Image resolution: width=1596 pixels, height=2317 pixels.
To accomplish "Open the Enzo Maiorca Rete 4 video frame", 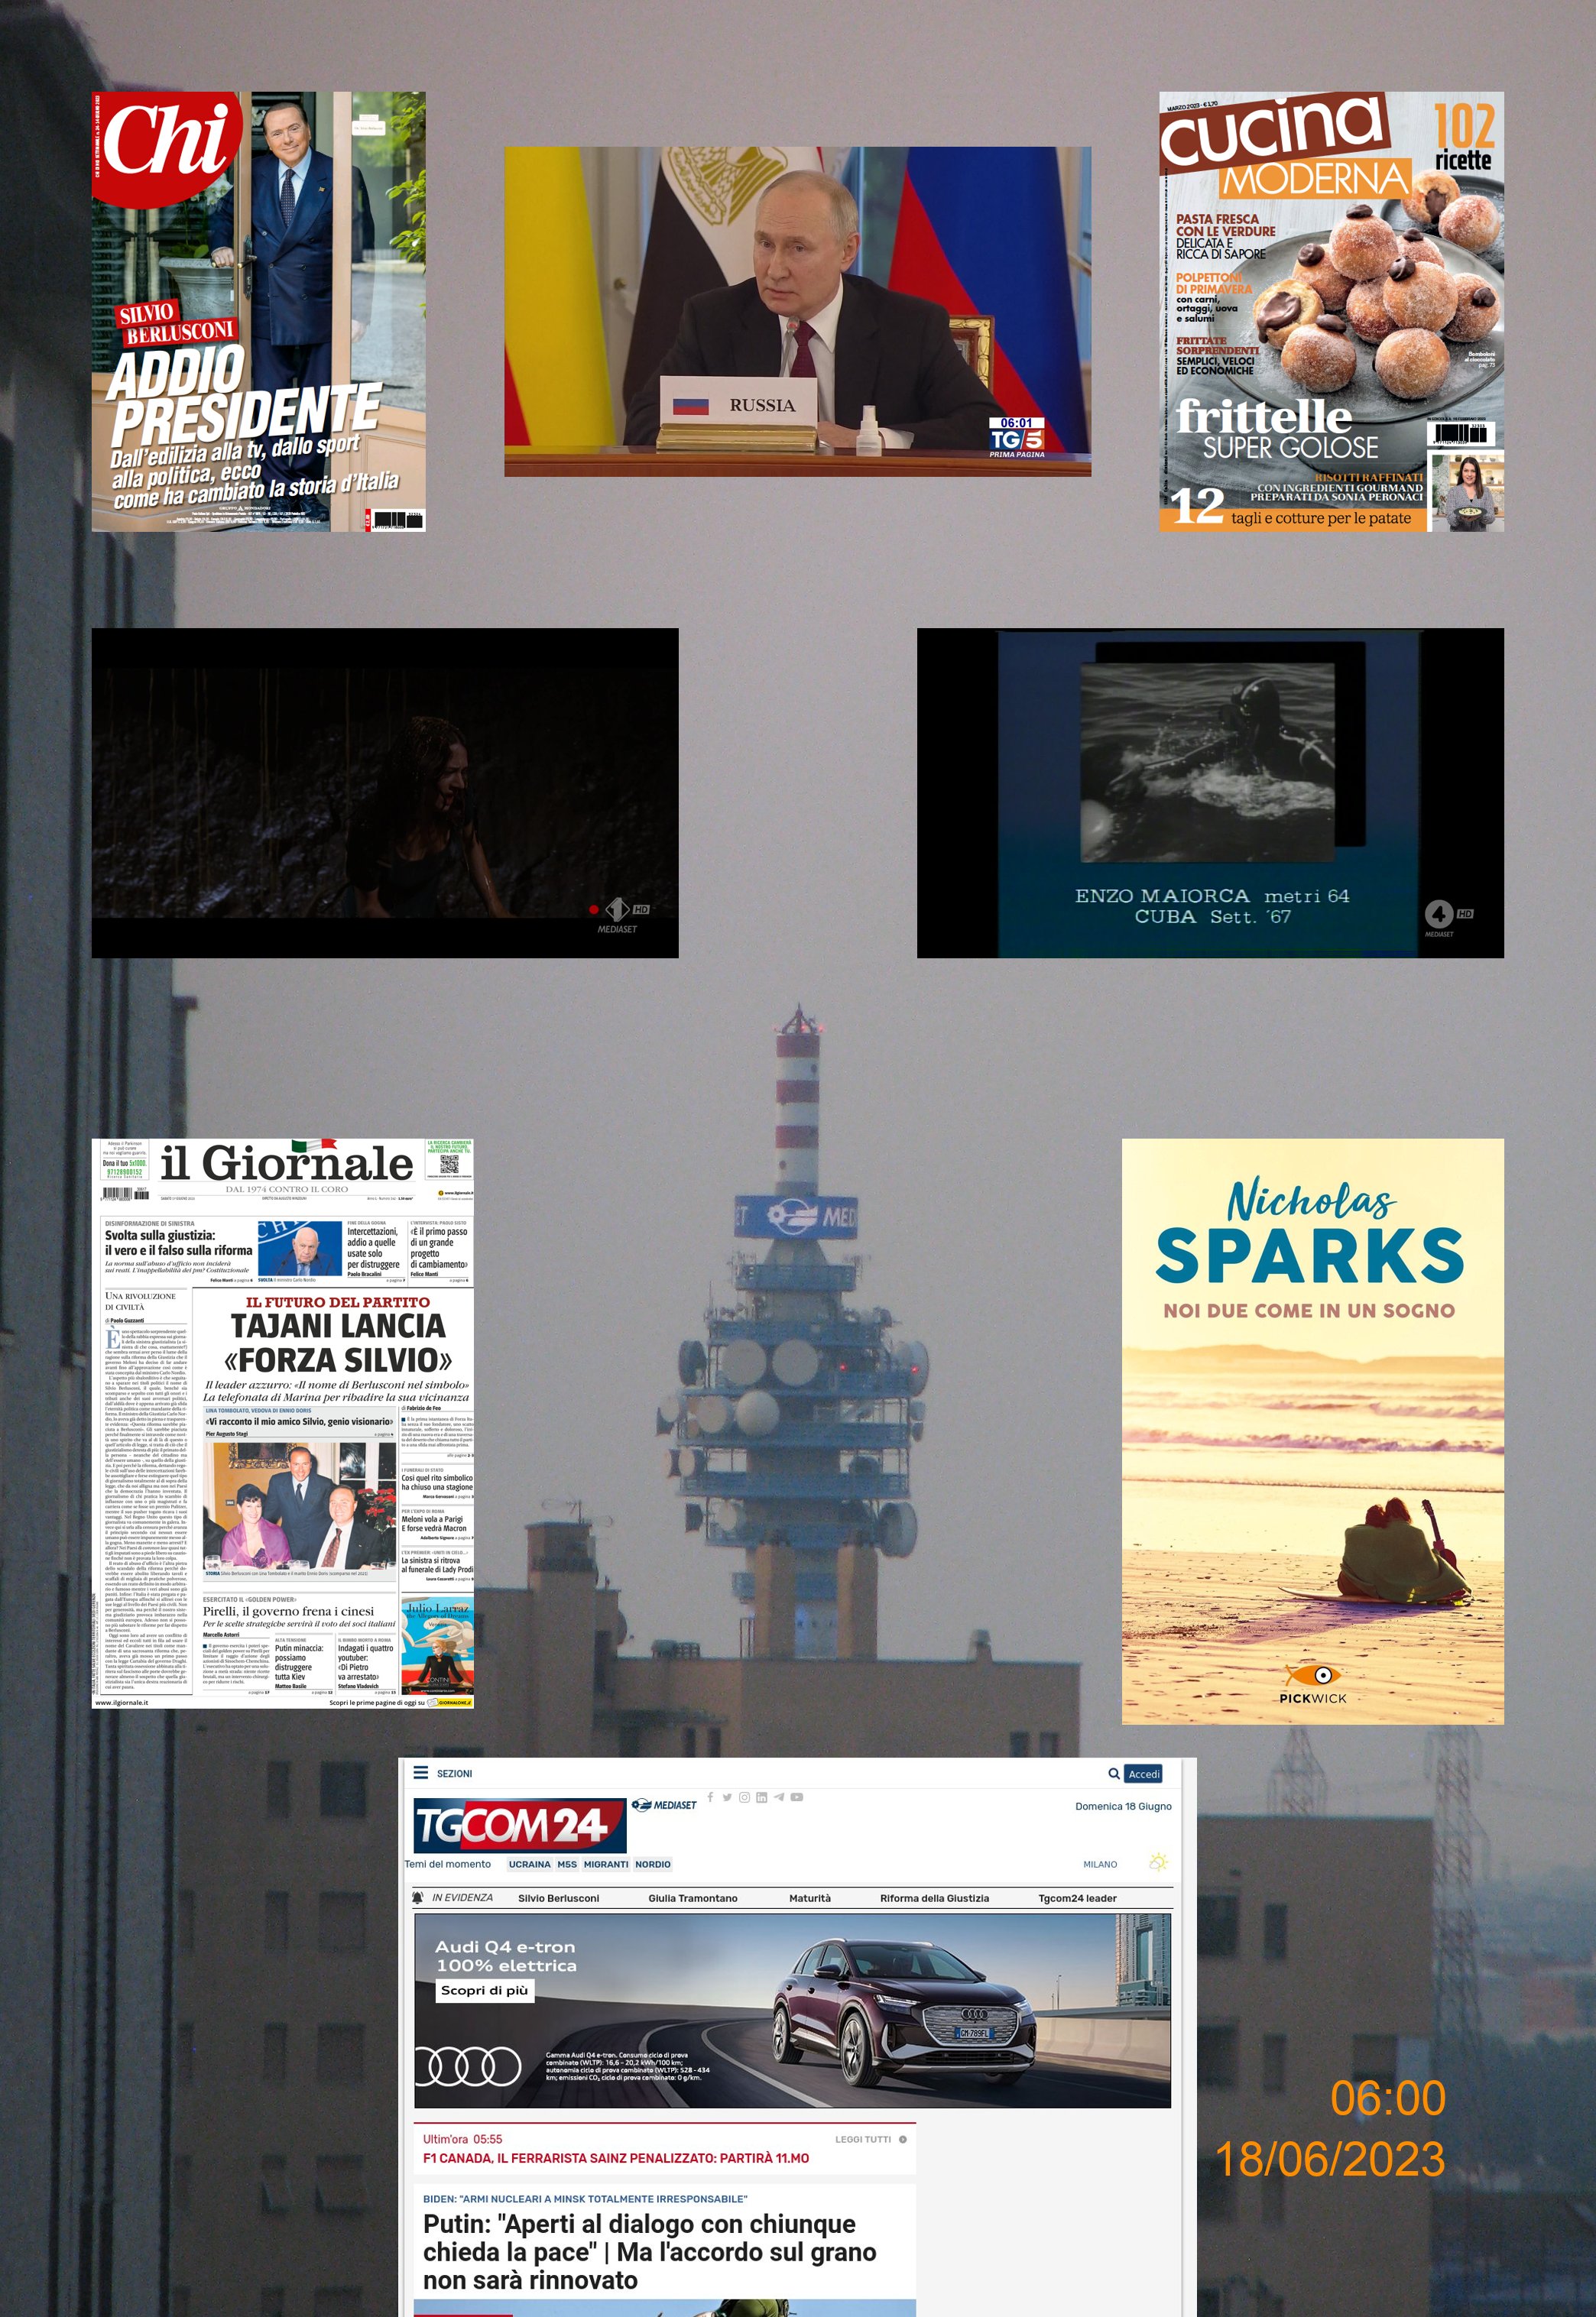I will pyautogui.click(x=1210, y=792).
